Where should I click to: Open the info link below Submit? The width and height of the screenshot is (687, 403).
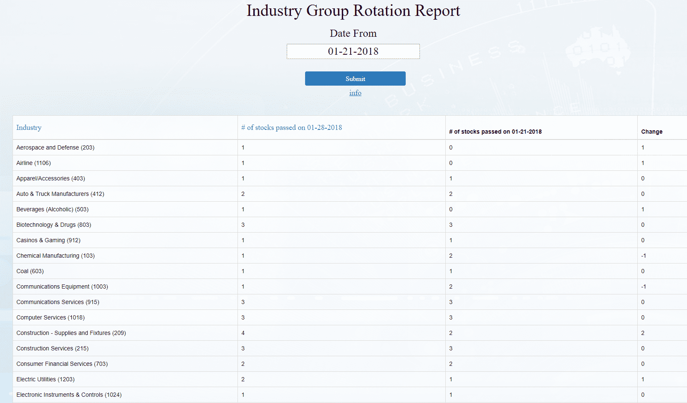click(x=355, y=93)
